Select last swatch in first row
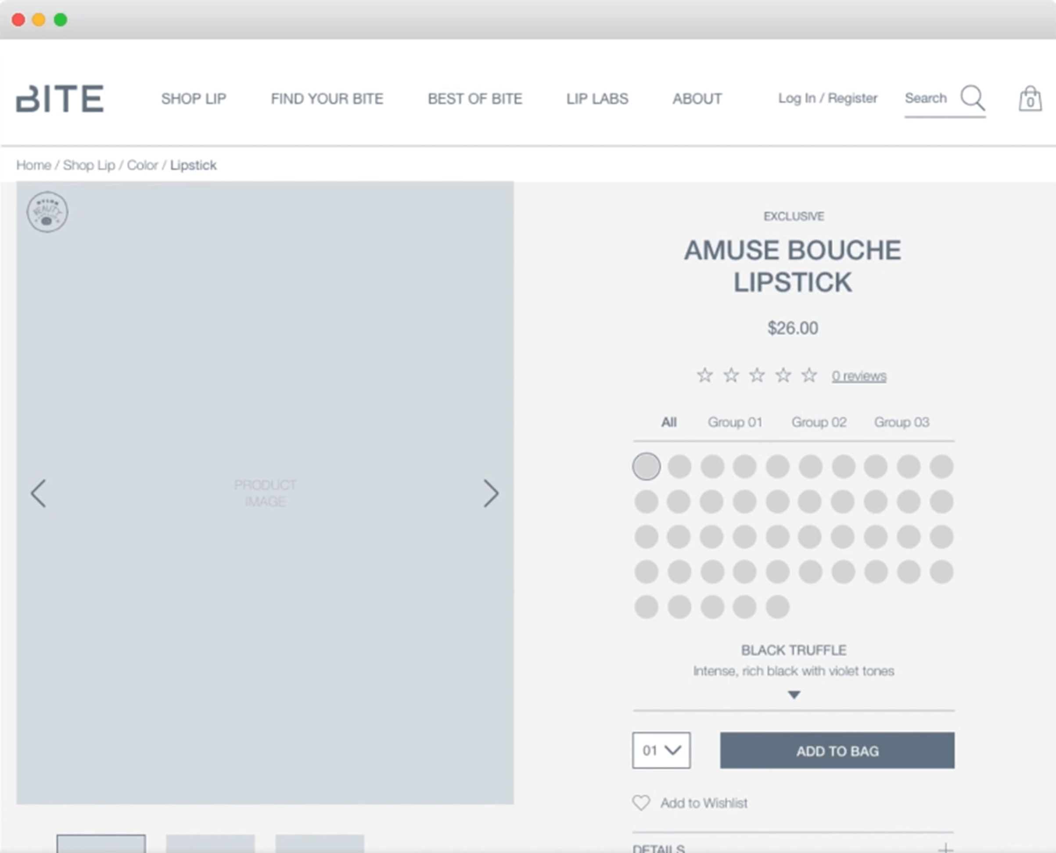 (941, 466)
